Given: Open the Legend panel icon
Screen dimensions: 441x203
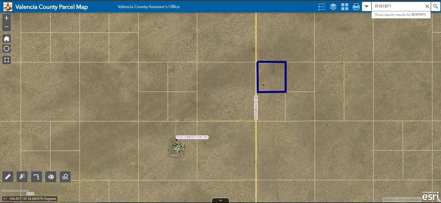Looking at the screenshot, I should 322,7.
